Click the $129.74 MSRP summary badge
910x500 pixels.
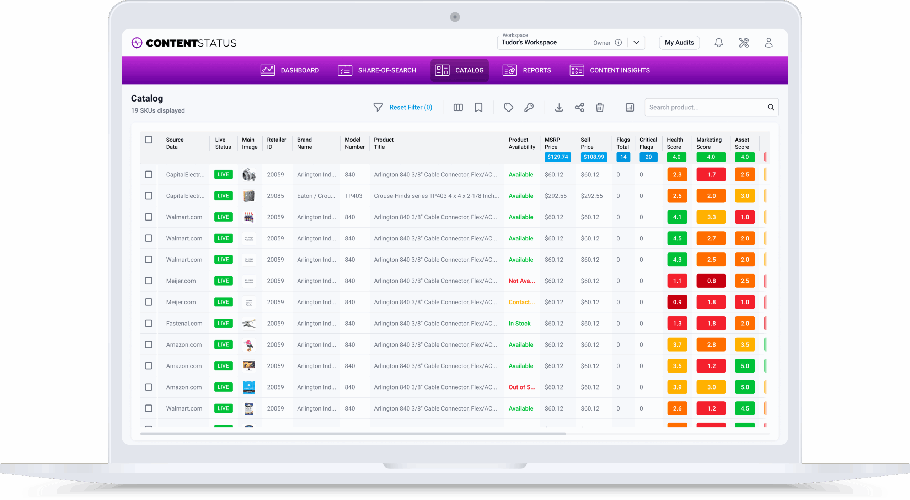point(557,157)
